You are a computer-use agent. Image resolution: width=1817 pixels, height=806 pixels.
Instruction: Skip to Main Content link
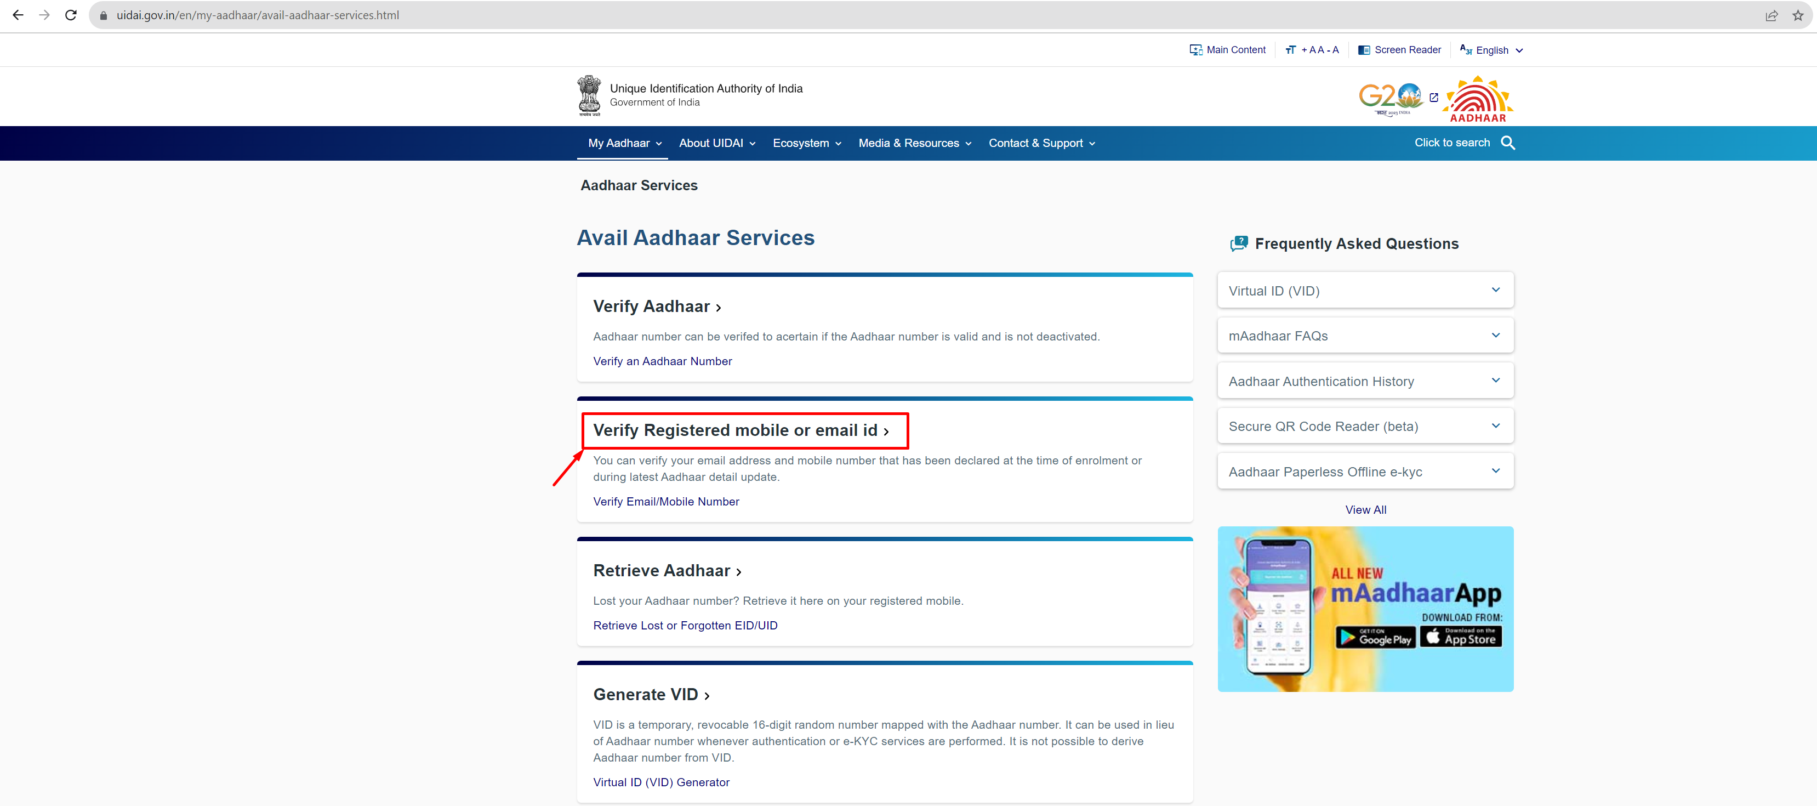point(1227,50)
